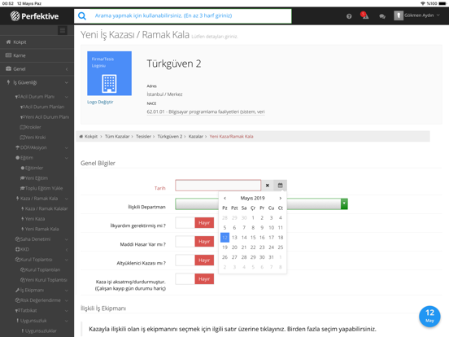Click the Tüm Kazalar breadcrumb link
Viewport: 449px width, 337px height.
117,137
